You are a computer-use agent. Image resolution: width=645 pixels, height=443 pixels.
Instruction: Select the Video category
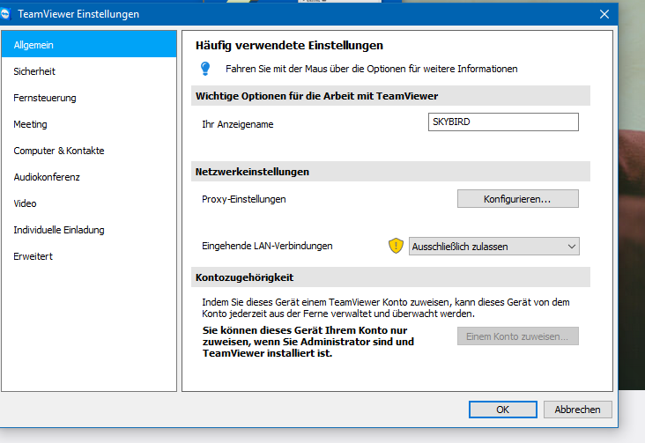point(89,203)
